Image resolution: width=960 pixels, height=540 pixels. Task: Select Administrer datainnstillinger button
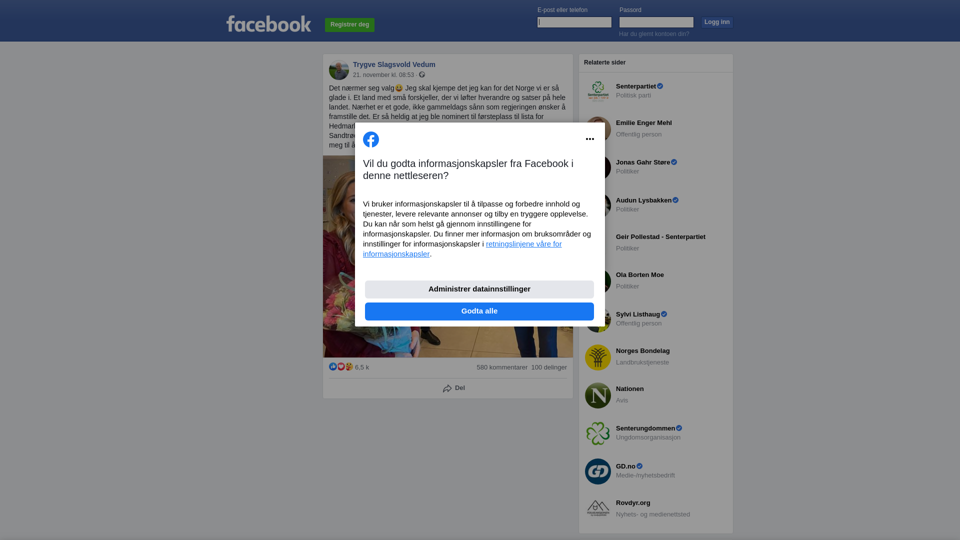coord(479,289)
